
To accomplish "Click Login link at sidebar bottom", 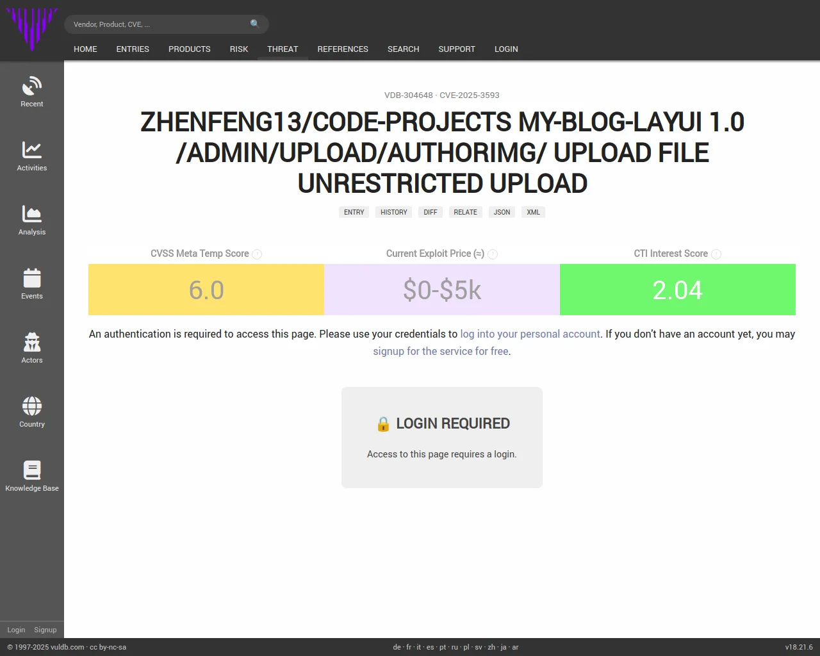I will coord(16,630).
